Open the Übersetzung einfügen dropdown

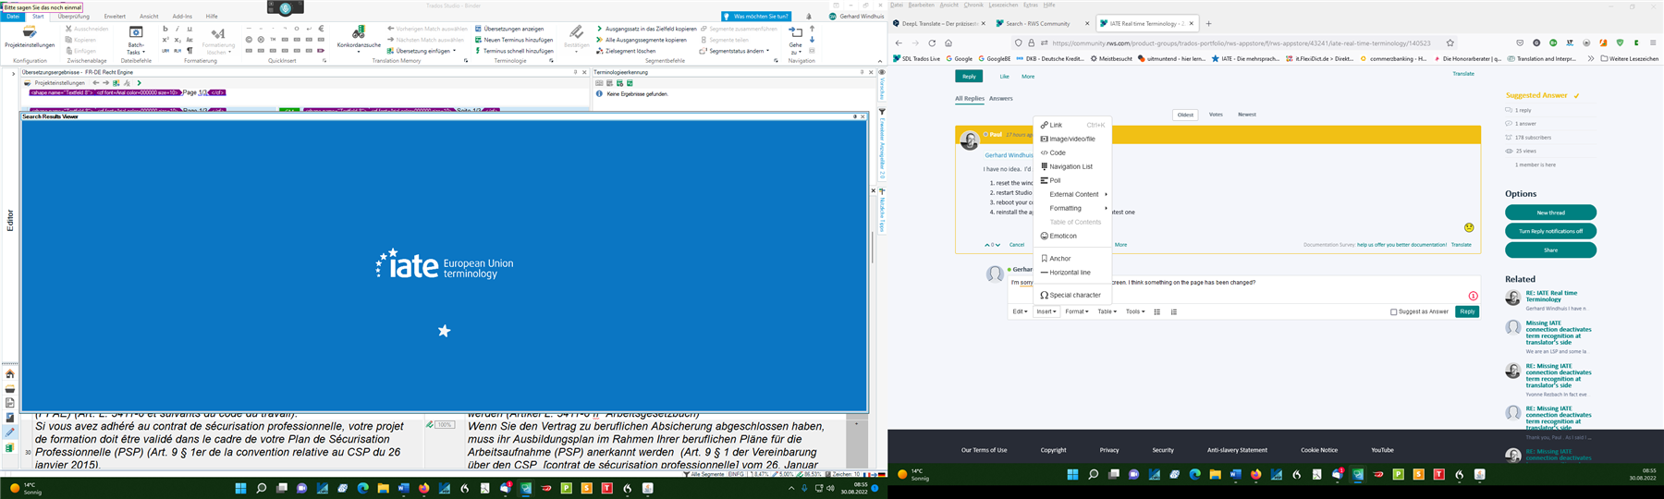(x=422, y=51)
